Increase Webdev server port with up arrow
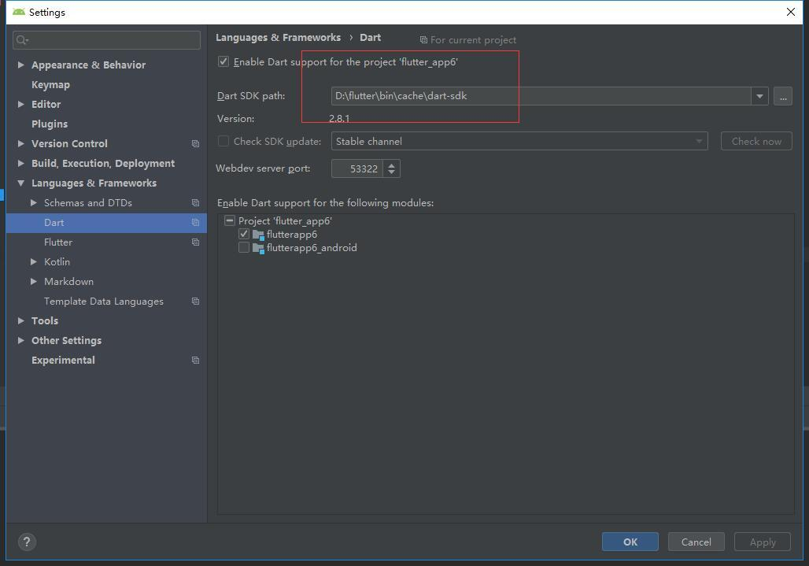 coord(392,165)
